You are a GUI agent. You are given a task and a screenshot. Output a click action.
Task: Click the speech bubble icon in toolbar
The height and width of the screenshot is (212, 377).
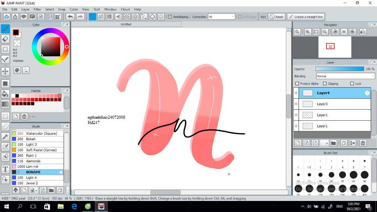[x=24, y=17]
